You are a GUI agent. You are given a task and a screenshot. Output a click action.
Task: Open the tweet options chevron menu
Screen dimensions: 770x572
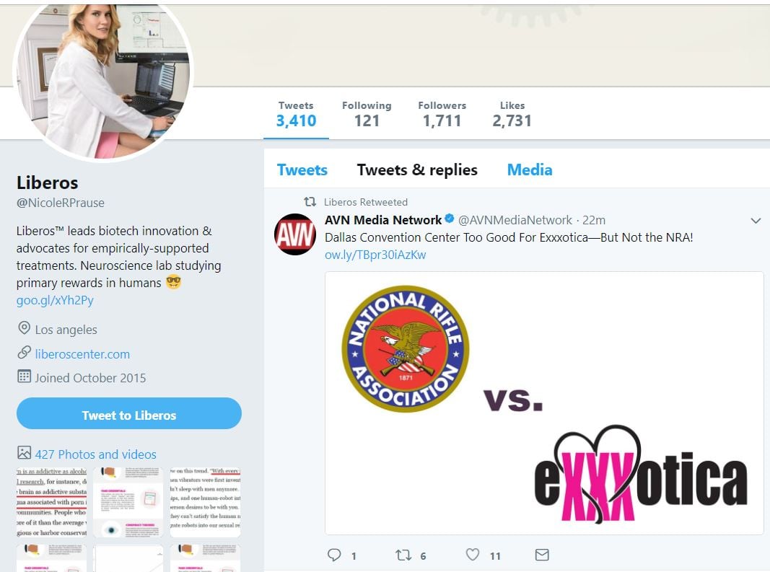[756, 221]
